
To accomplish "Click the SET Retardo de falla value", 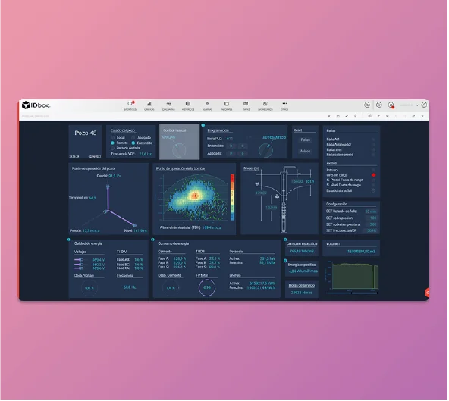I will (371, 211).
